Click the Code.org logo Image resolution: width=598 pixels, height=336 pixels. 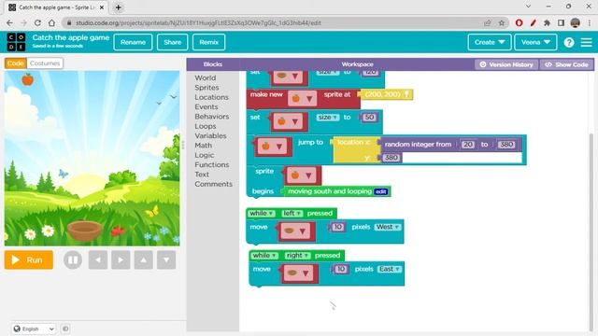[16, 42]
